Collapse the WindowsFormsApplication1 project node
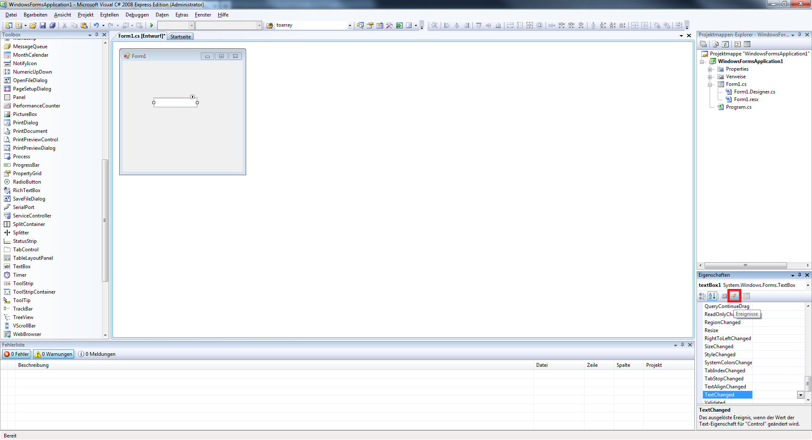This screenshot has height=440, width=812. 702,61
